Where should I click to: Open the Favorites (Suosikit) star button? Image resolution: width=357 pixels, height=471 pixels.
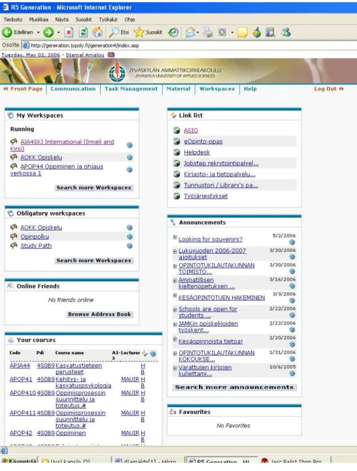pos(148,32)
